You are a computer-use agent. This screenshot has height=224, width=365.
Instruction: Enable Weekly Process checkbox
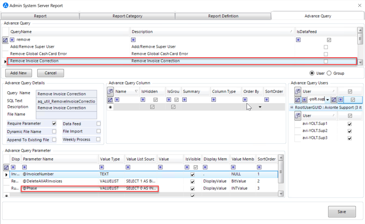[98, 139]
